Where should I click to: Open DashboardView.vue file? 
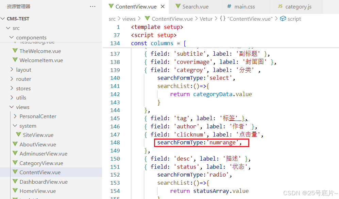click(x=44, y=182)
